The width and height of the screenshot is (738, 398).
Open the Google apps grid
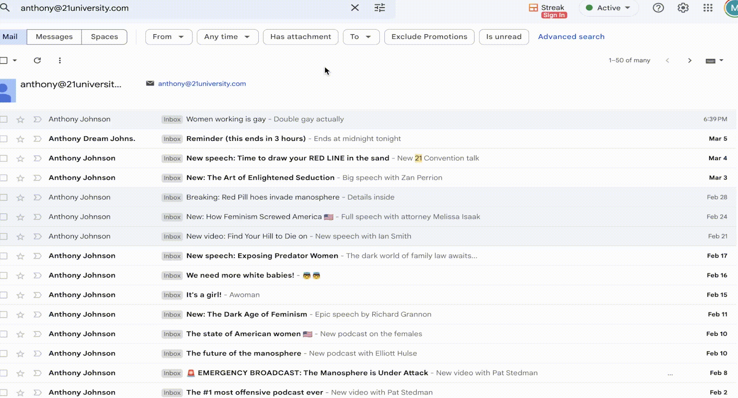tap(708, 8)
